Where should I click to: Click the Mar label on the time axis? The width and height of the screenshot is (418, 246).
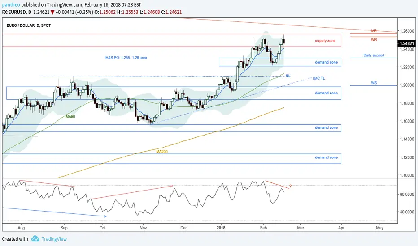300,228
